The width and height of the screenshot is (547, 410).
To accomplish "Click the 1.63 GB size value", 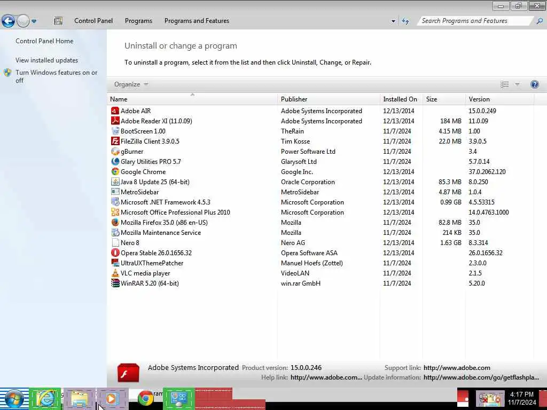I will point(451,243).
